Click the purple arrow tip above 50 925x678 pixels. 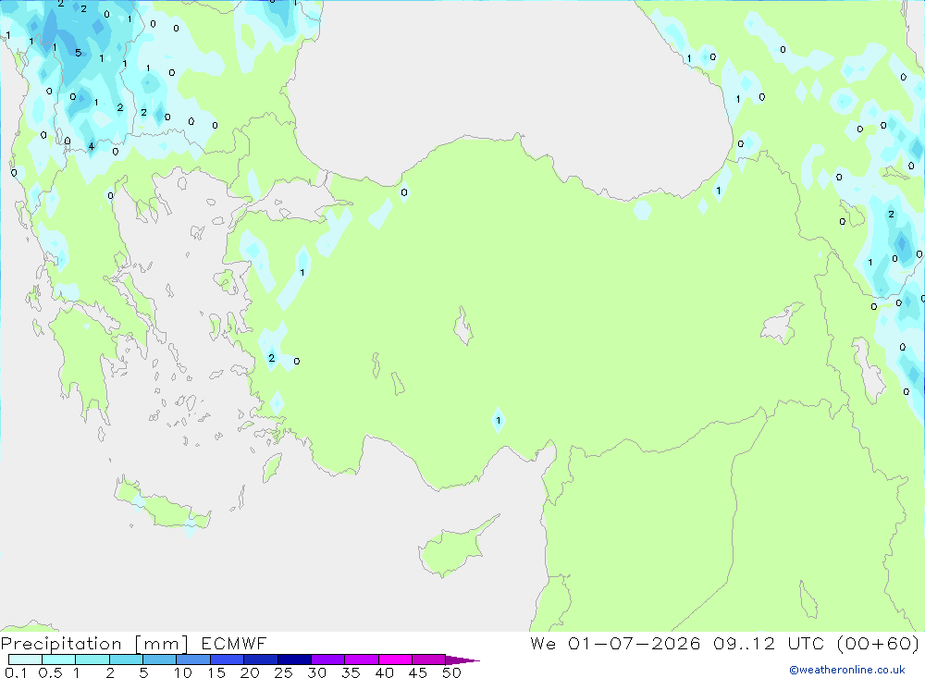[462, 660]
